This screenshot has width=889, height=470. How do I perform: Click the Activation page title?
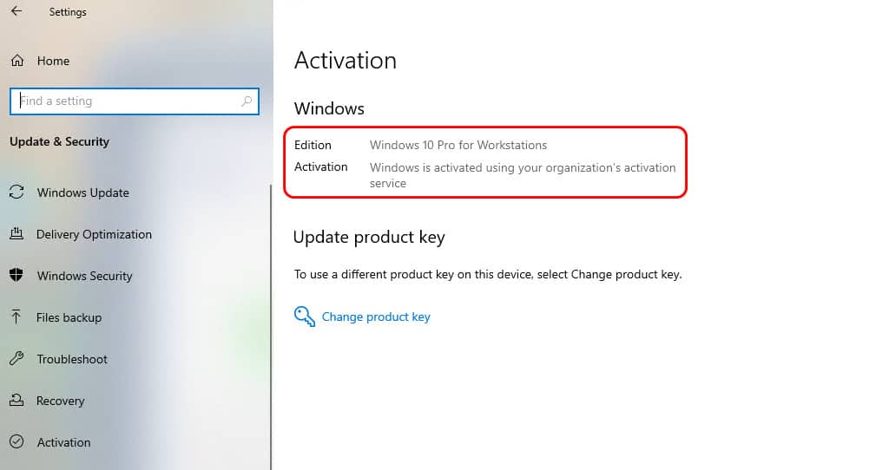(x=346, y=61)
